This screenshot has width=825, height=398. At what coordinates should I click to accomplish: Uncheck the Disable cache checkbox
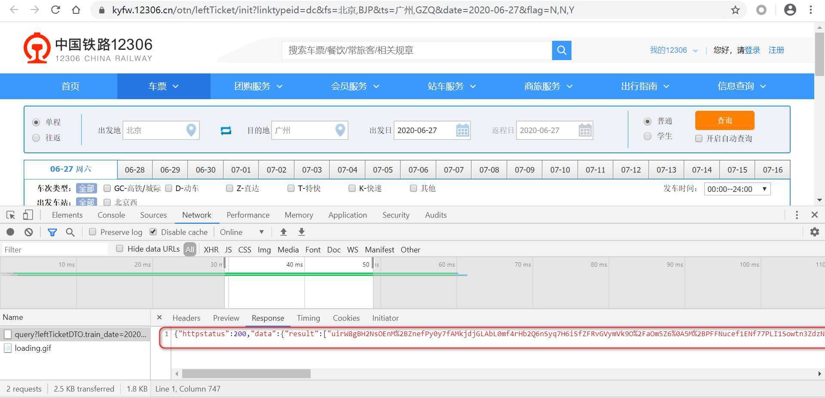(153, 232)
